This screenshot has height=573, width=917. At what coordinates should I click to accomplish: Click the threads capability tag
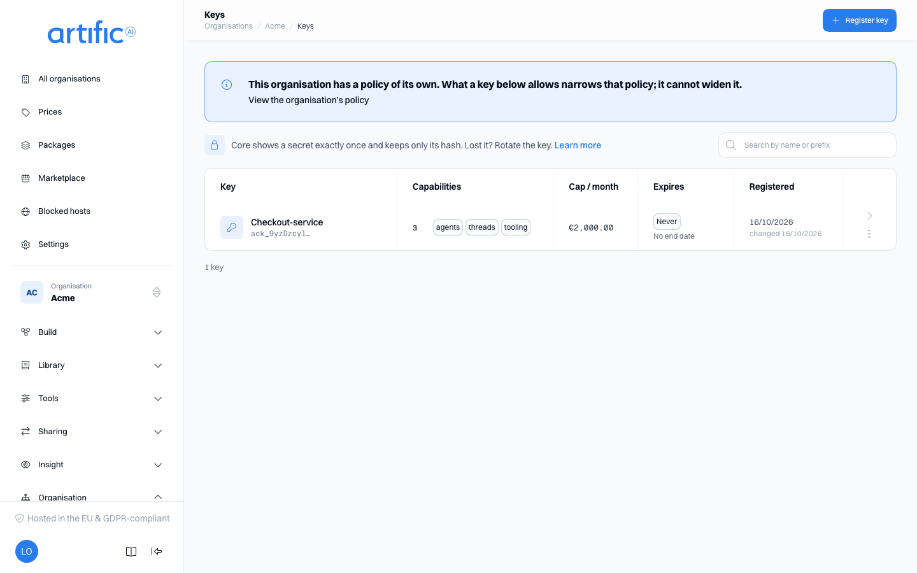[481, 227]
